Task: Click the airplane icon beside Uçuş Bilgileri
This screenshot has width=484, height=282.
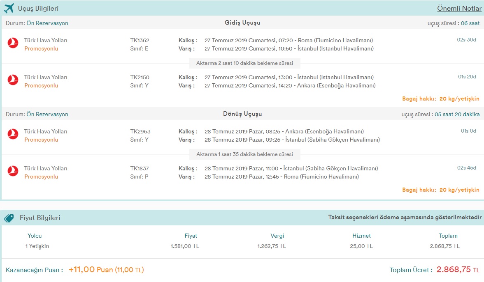Action: click(9, 8)
